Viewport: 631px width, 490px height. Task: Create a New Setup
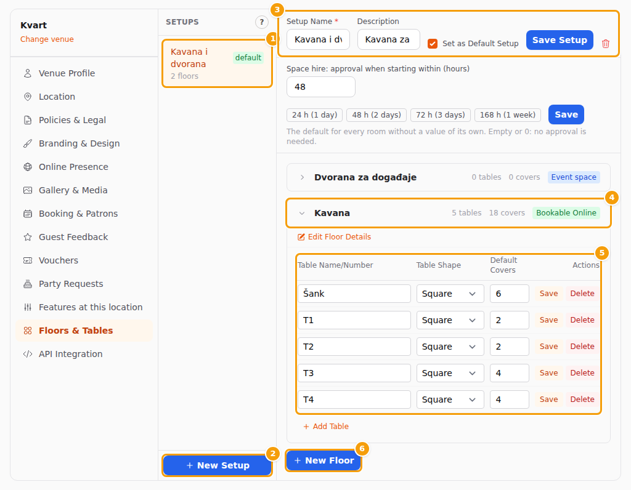(x=218, y=465)
